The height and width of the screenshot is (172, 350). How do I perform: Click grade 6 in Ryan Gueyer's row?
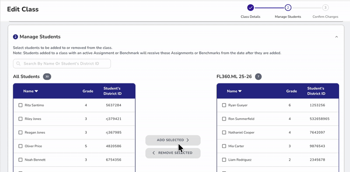pos(290,105)
